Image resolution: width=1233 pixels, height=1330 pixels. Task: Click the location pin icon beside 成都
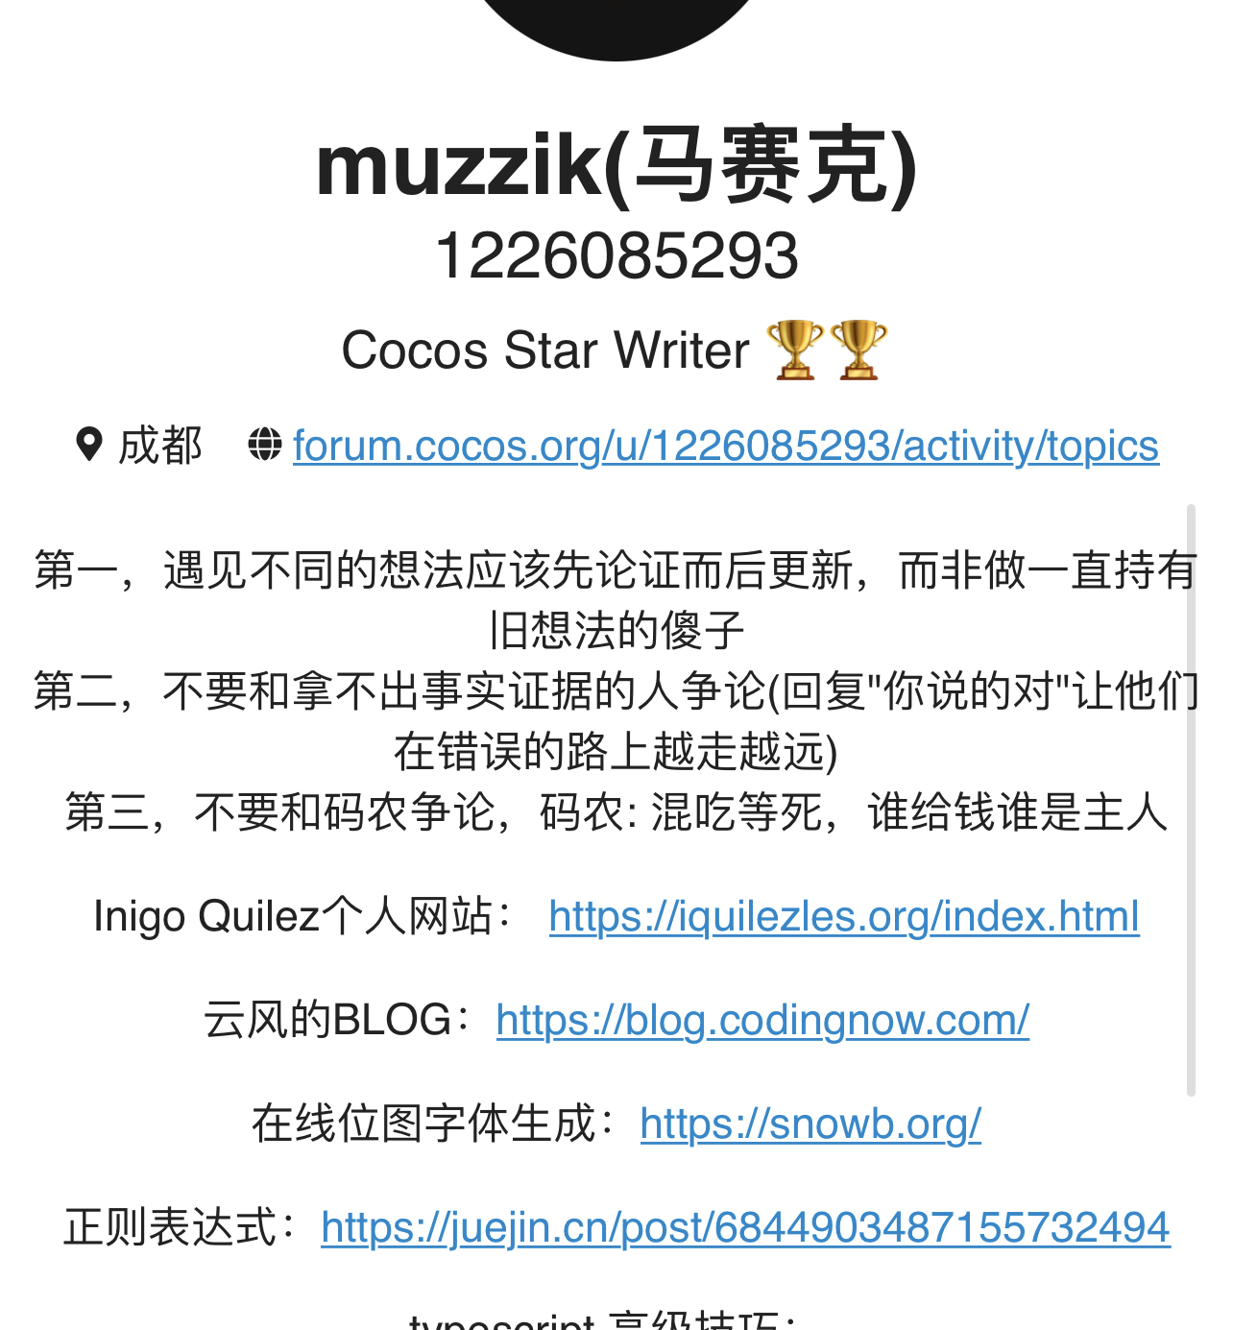point(89,445)
